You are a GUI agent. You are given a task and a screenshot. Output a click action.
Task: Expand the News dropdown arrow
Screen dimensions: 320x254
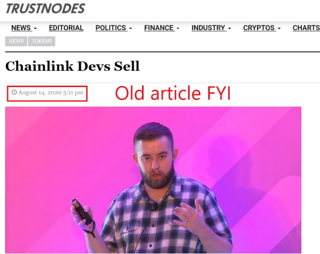[35, 28]
